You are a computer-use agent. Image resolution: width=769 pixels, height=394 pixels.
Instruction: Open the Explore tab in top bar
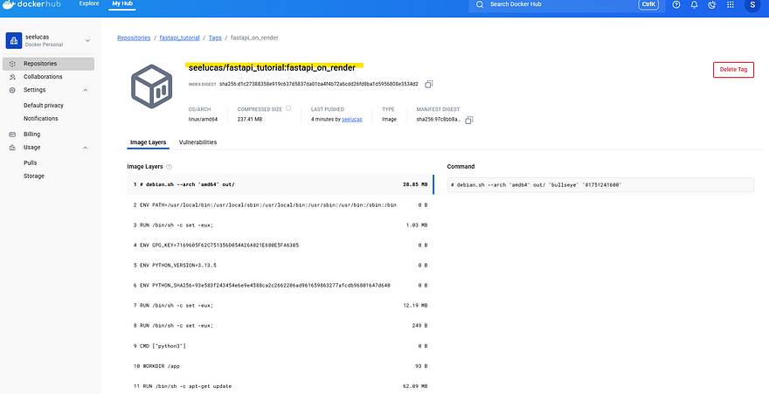tap(89, 4)
